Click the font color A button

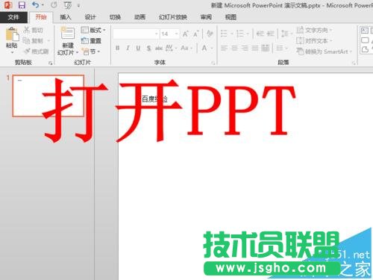[204, 48]
